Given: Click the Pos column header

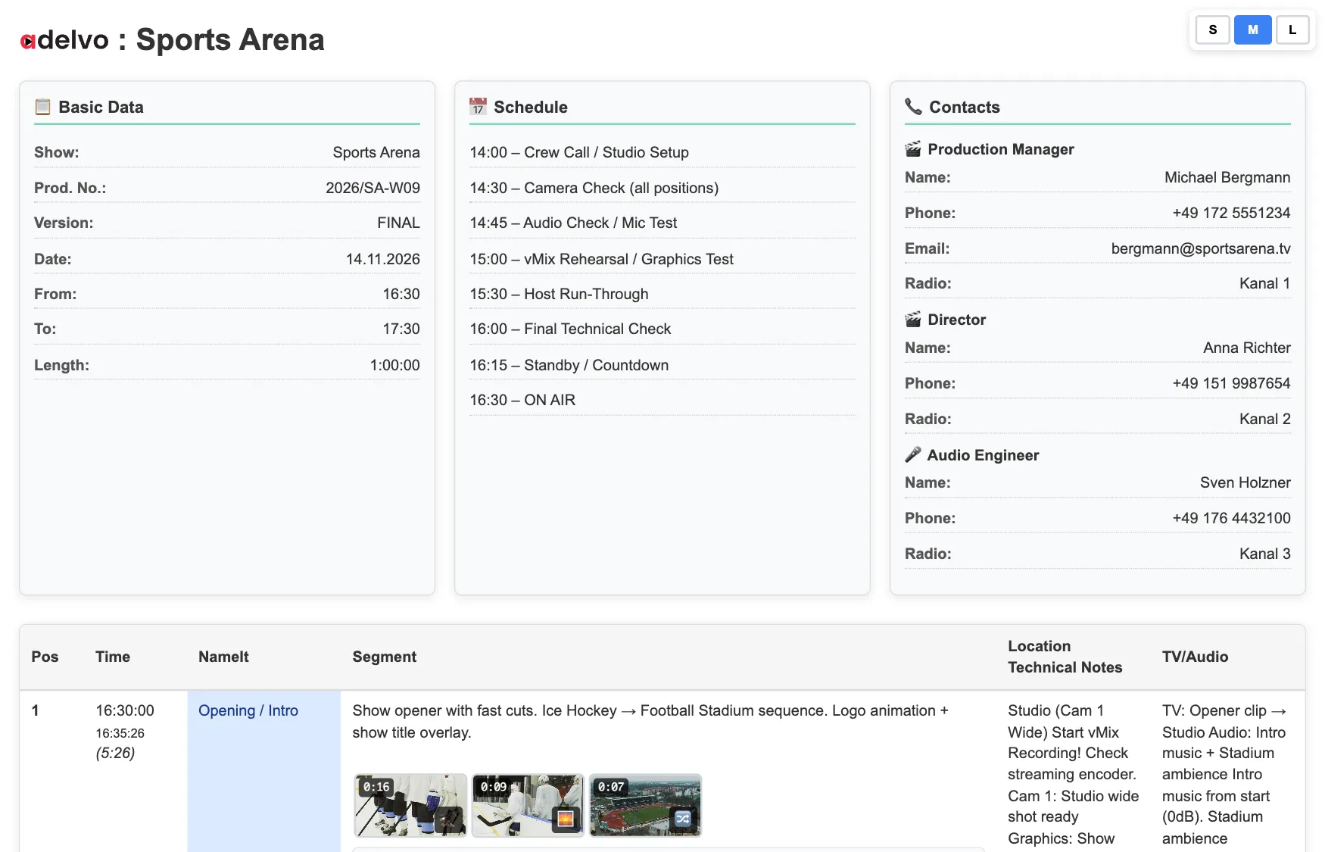Looking at the screenshot, I should [x=45, y=657].
